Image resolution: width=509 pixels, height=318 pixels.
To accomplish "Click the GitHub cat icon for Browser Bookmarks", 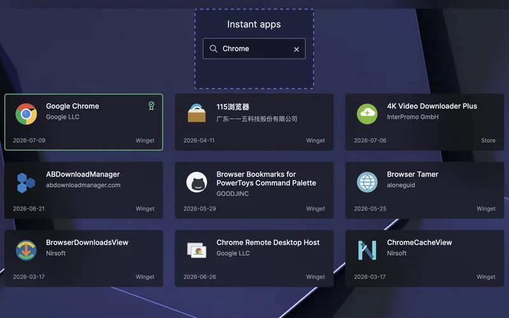I will tap(197, 182).
